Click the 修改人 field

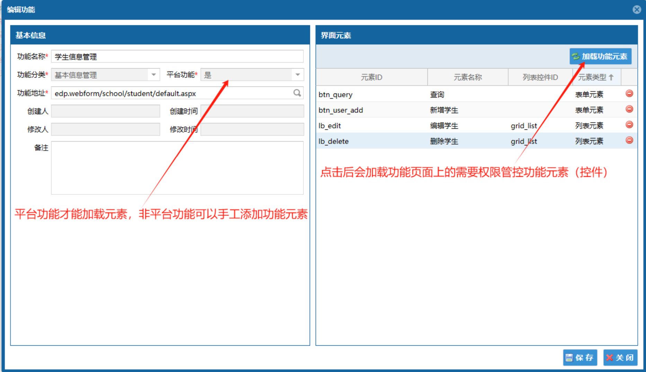click(105, 129)
